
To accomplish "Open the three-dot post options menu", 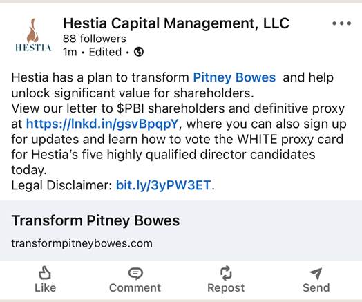I will 342,23.
